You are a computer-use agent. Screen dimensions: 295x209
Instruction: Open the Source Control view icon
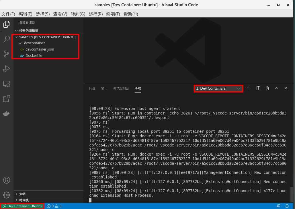click(6, 54)
